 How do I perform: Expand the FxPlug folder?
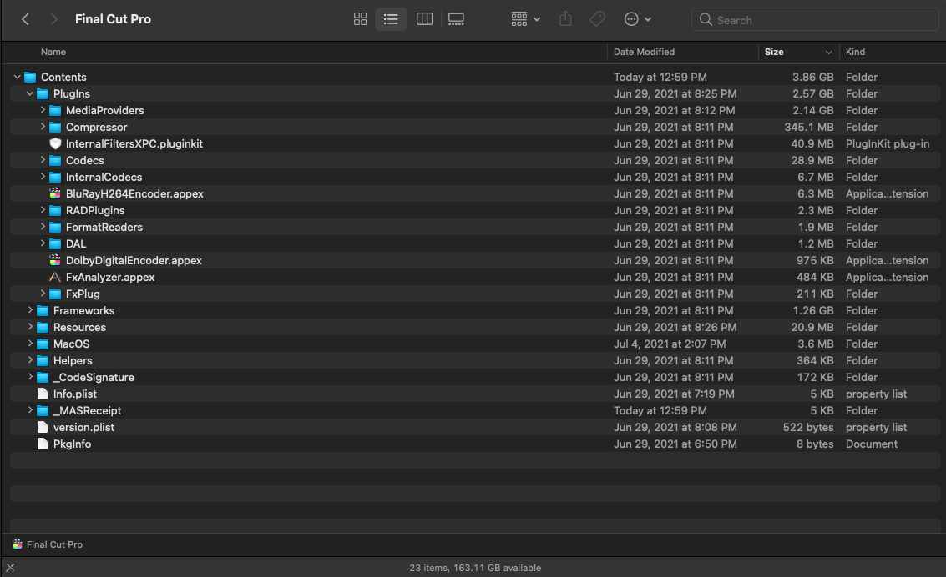click(x=43, y=294)
